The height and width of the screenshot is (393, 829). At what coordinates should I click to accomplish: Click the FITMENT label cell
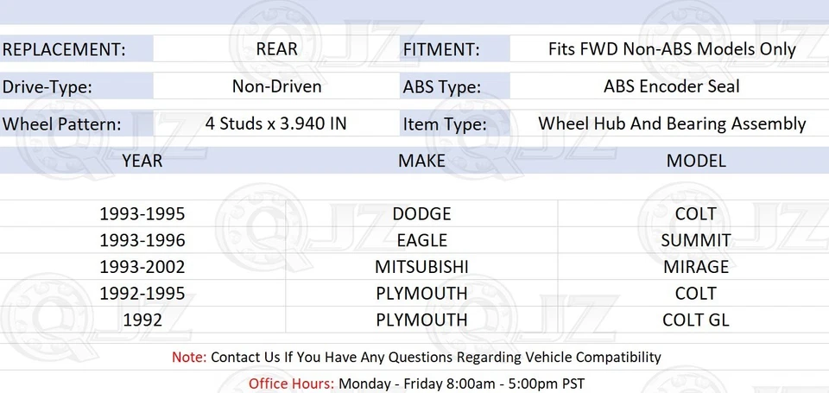[x=440, y=49]
